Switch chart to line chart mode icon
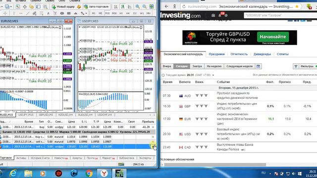317x178 pixels. 130,6
